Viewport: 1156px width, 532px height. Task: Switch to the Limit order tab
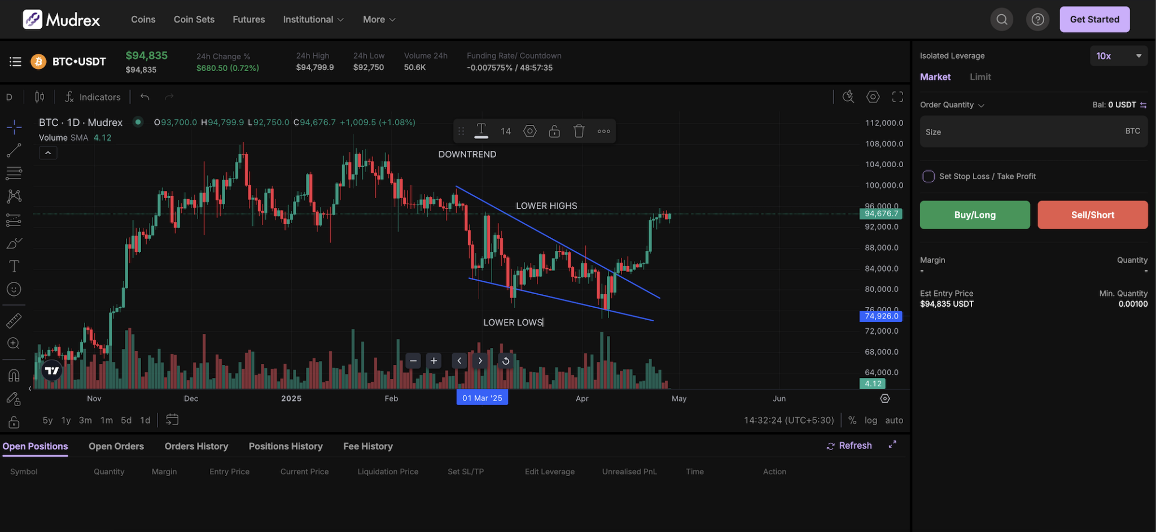tap(980, 77)
